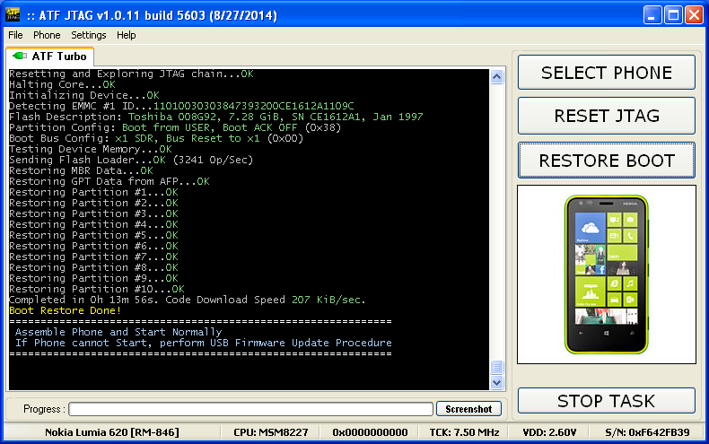This screenshot has width=709, height=444.
Task: Click the log scrollbar up arrow
Action: coord(496,77)
